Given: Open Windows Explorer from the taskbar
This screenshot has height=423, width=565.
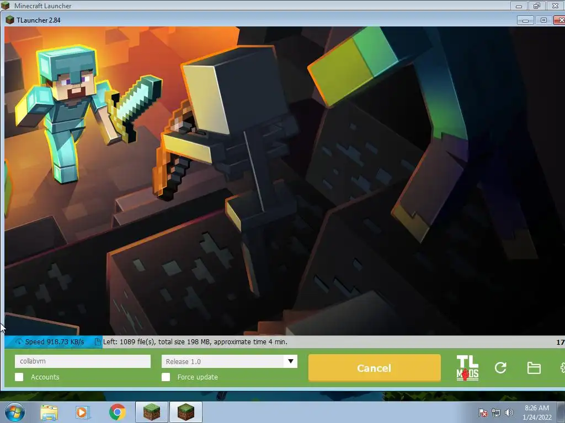Looking at the screenshot, I should click(x=49, y=412).
